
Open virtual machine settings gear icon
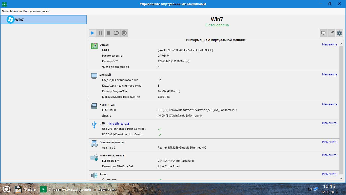click(339, 33)
